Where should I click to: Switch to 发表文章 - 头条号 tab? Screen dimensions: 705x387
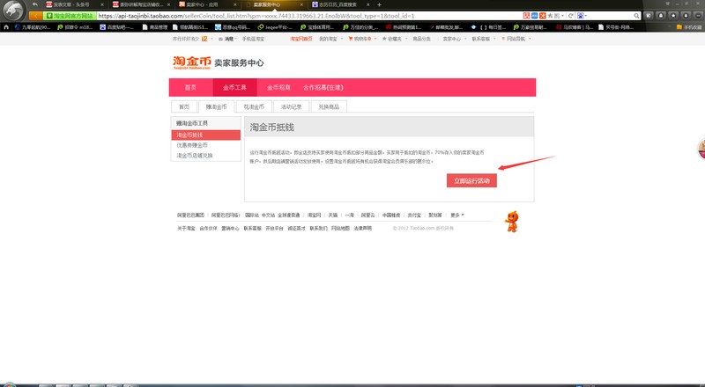coord(72,4)
